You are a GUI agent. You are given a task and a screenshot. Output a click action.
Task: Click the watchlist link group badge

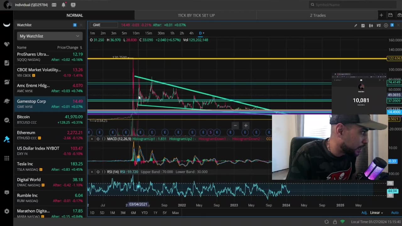tap(75, 25)
